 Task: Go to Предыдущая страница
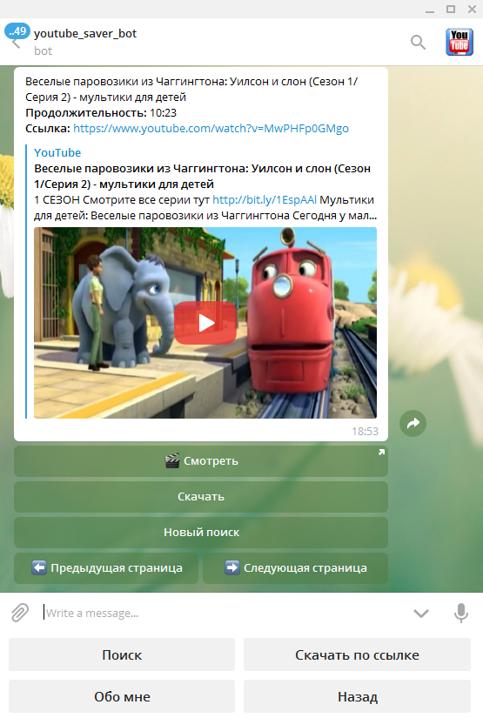point(106,568)
